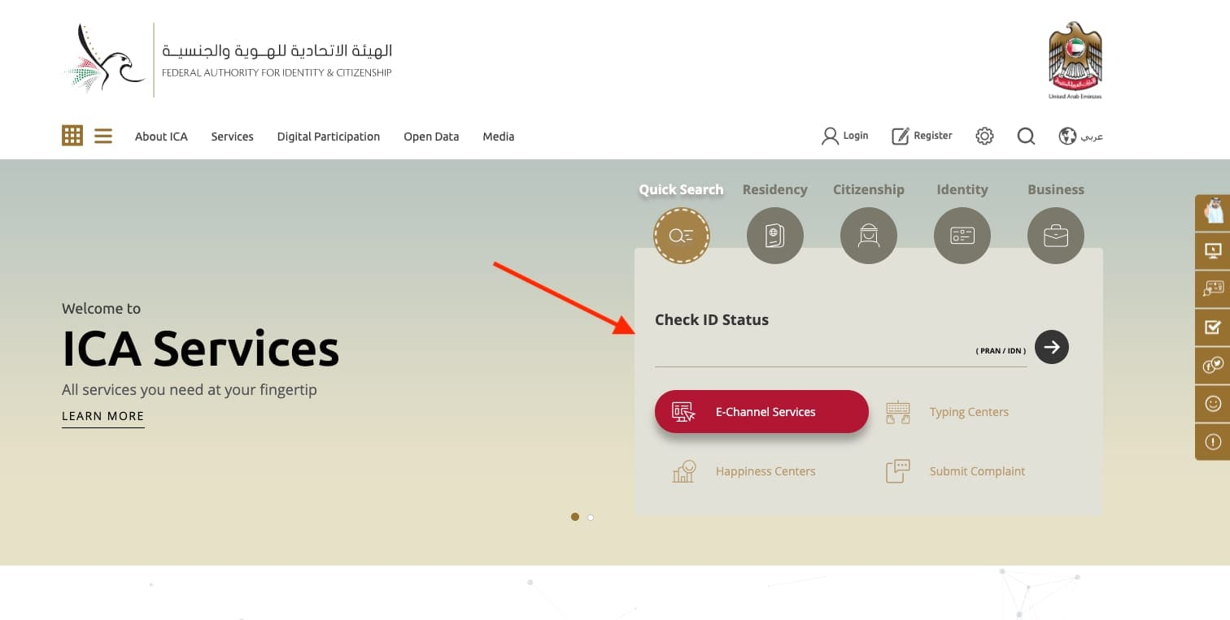Select the second carousel dot indicator
Screen dimensions: 1230x620
tap(591, 517)
